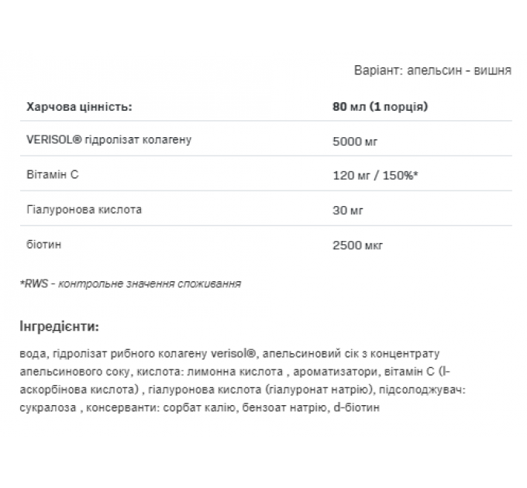
Task: Click 'гіалуронат натрію' in the ingredients text
Action: coord(319,390)
